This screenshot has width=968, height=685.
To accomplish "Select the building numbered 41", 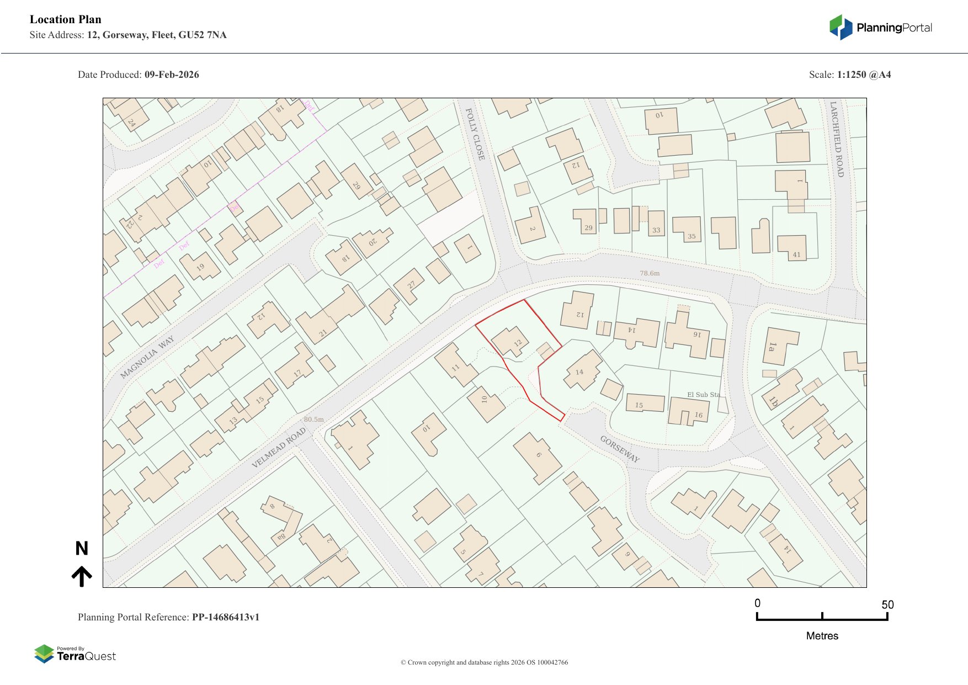I will [792, 248].
